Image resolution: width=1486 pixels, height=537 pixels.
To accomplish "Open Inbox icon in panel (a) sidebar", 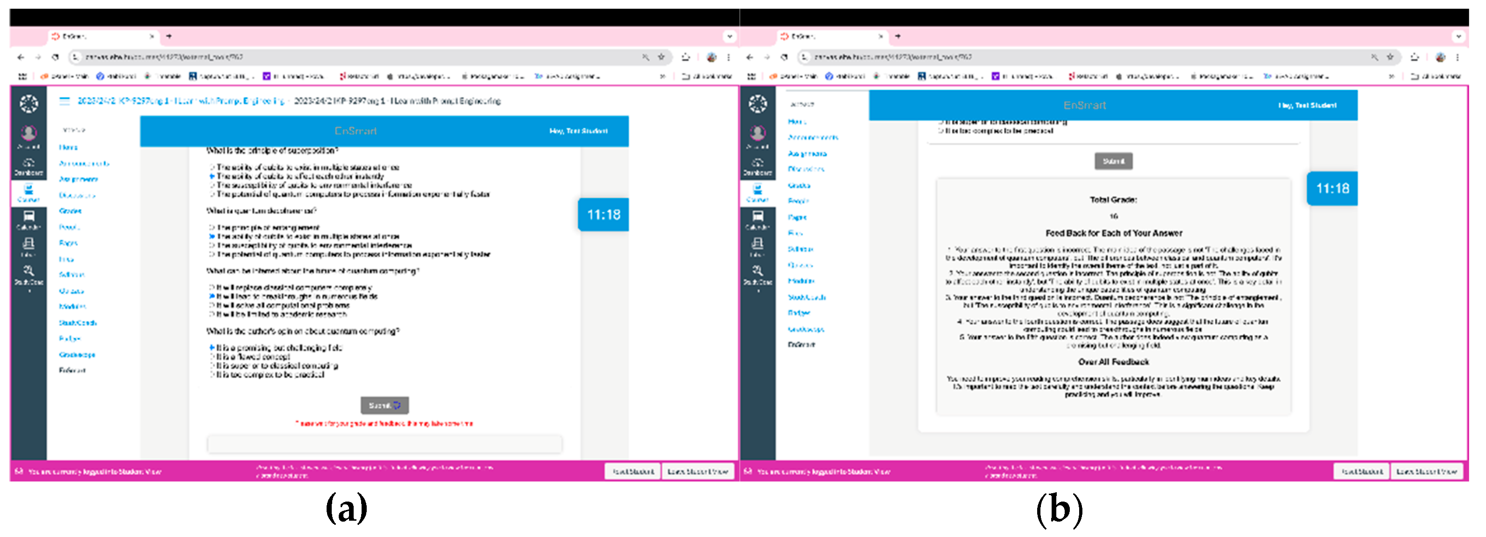I will pyautogui.click(x=28, y=245).
